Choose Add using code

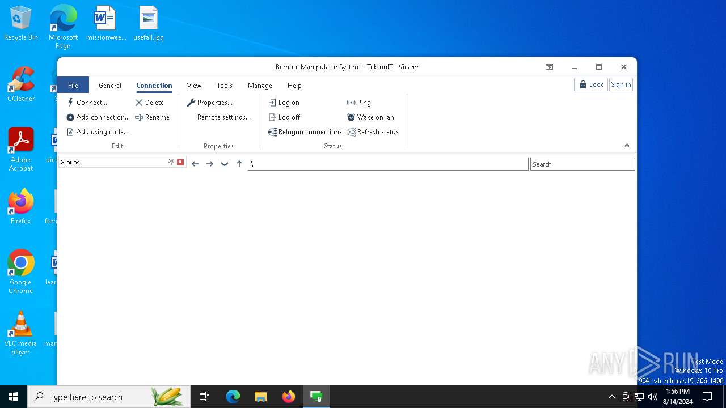98,132
